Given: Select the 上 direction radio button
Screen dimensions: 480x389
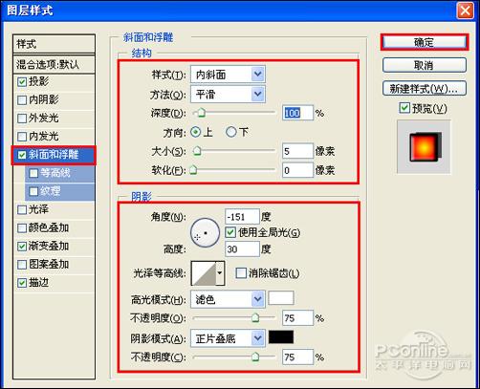Looking at the screenshot, I should 196,132.
